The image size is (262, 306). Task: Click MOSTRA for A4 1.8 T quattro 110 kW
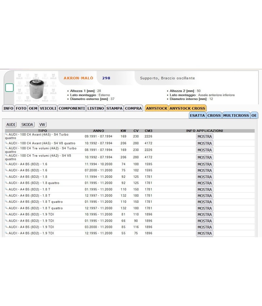(205, 202)
